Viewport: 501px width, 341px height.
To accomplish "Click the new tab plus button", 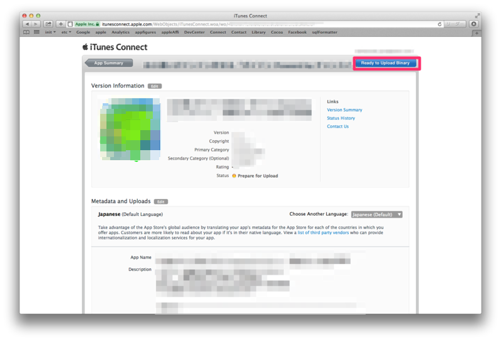I will pyautogui.click(x=477, y=33).
